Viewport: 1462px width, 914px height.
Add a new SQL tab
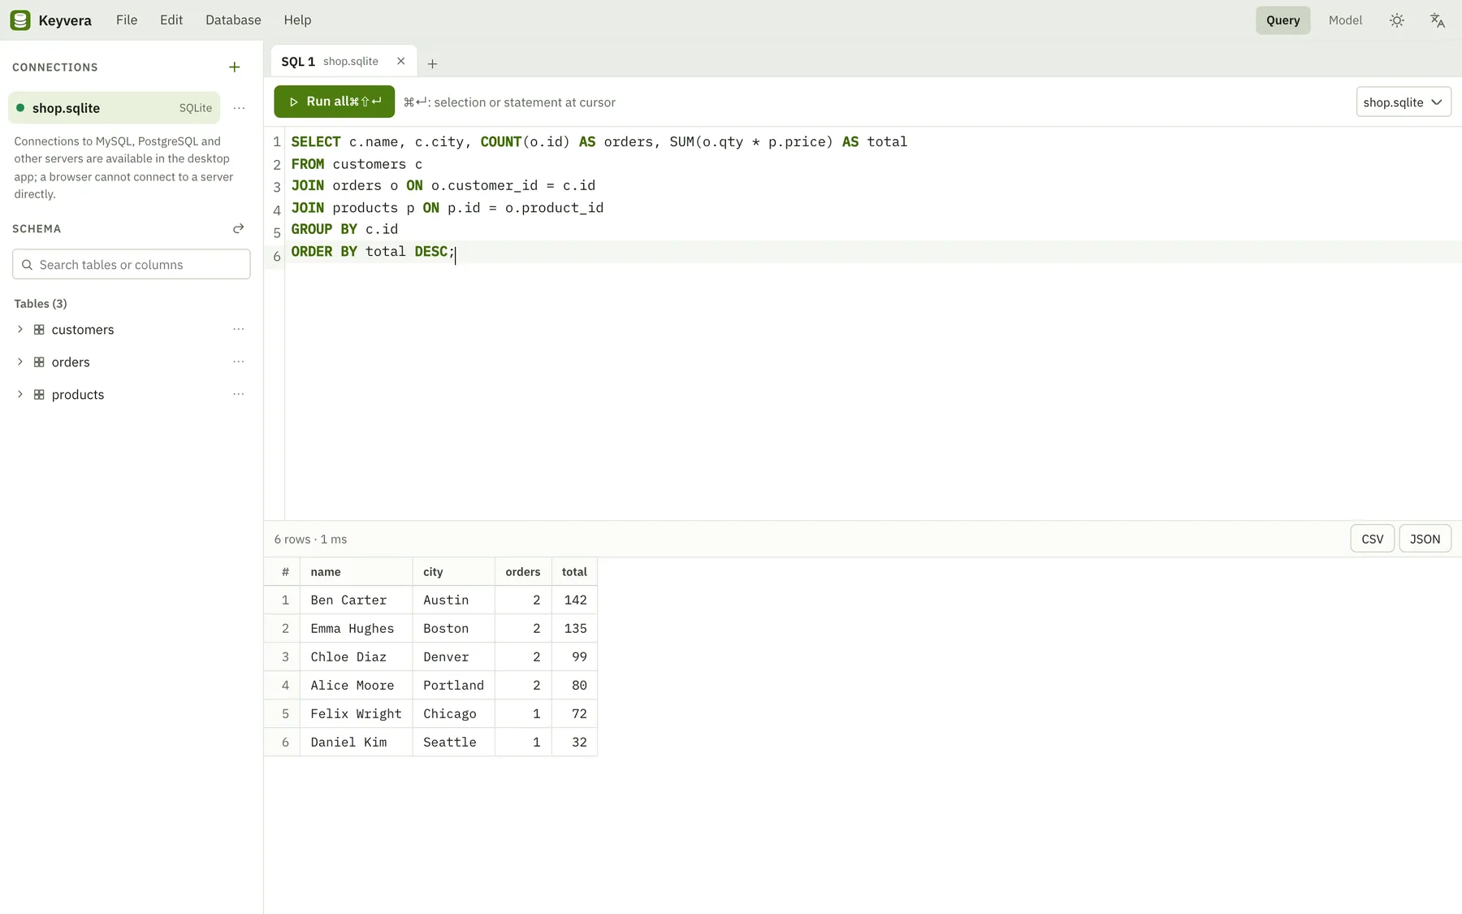point(432,63)
